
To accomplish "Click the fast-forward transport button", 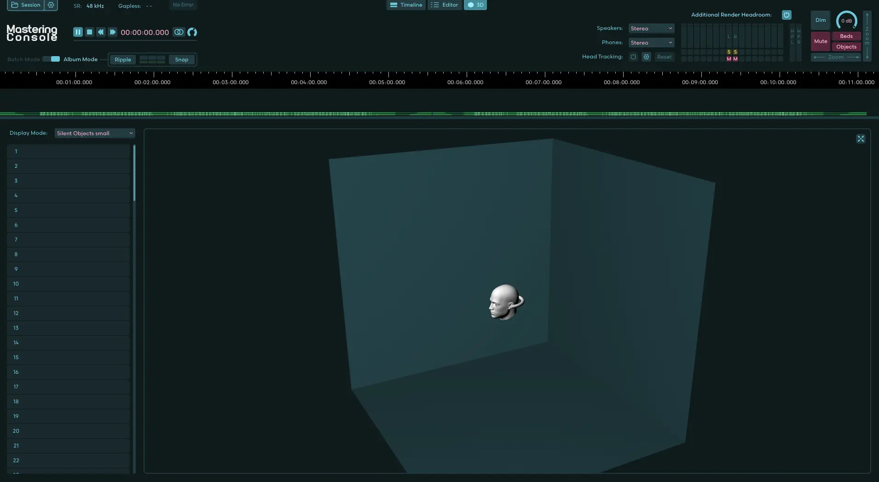I will pyautogui.click(x=112, y=32).
